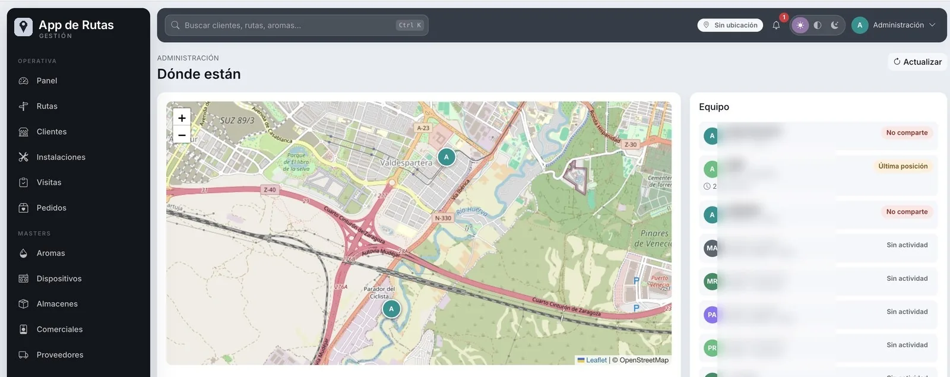Open the Pedidos page
Screen dimensions: 950x377
pyautogui.click(x=78, y=208)
